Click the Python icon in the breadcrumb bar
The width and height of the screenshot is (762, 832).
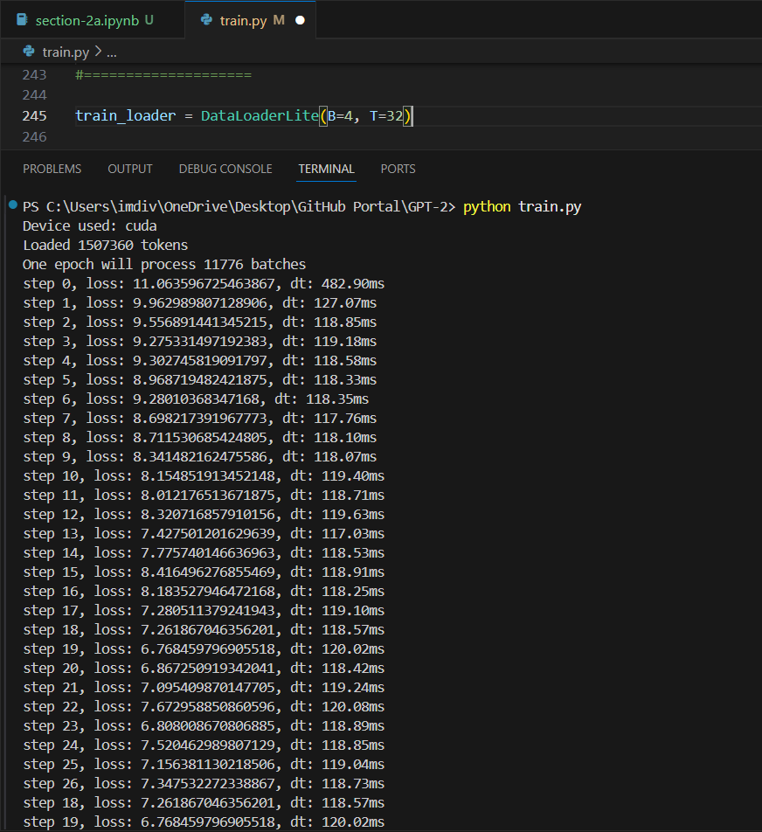[x=29, y=52]
